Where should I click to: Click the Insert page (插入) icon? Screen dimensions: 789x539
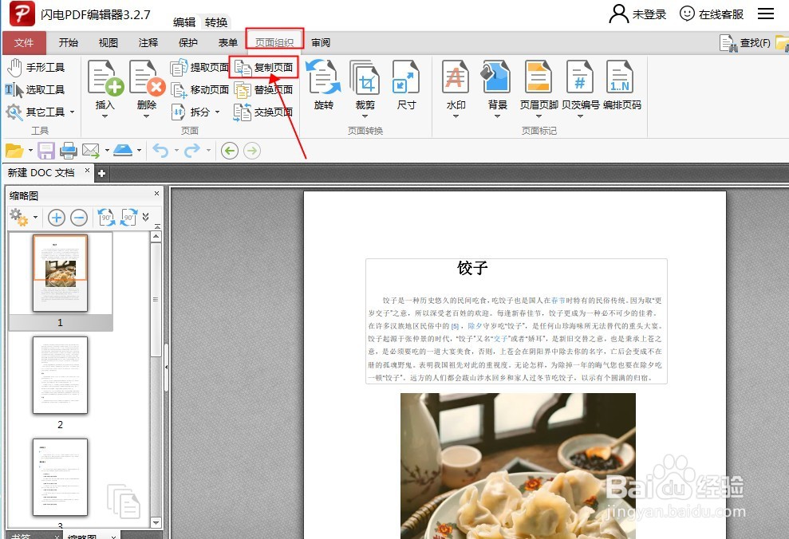point(105,77)
